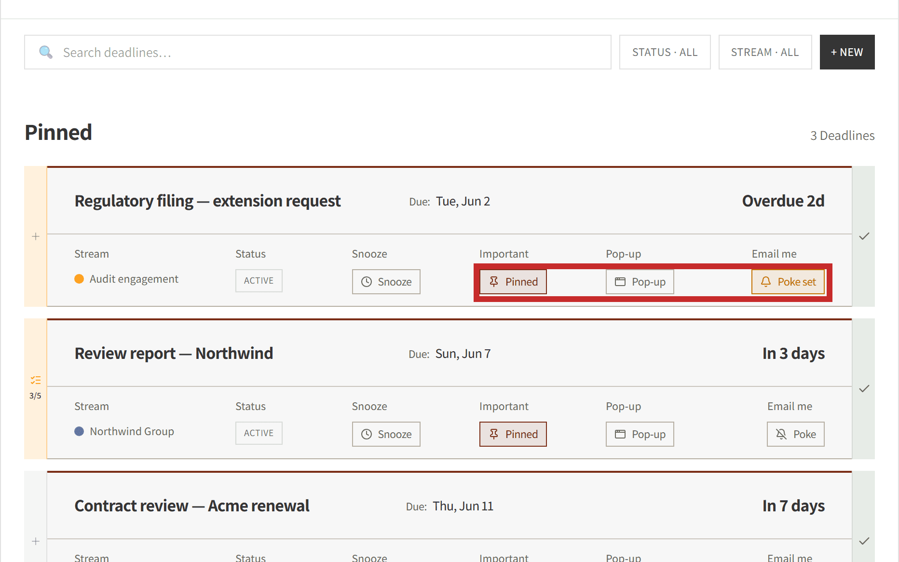Unpin the Review report — Northwind deadline

coord(513,434)
